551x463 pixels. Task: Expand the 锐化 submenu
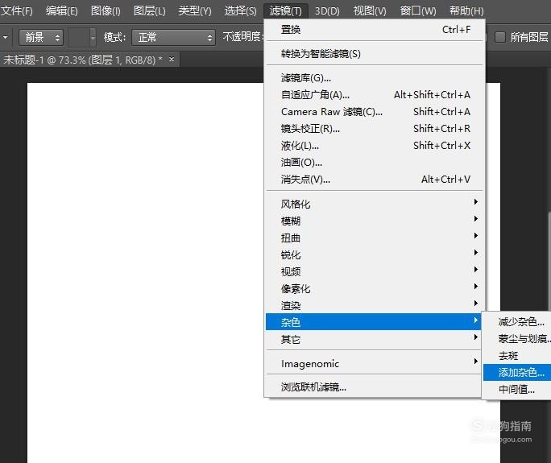tap(374, 254)
